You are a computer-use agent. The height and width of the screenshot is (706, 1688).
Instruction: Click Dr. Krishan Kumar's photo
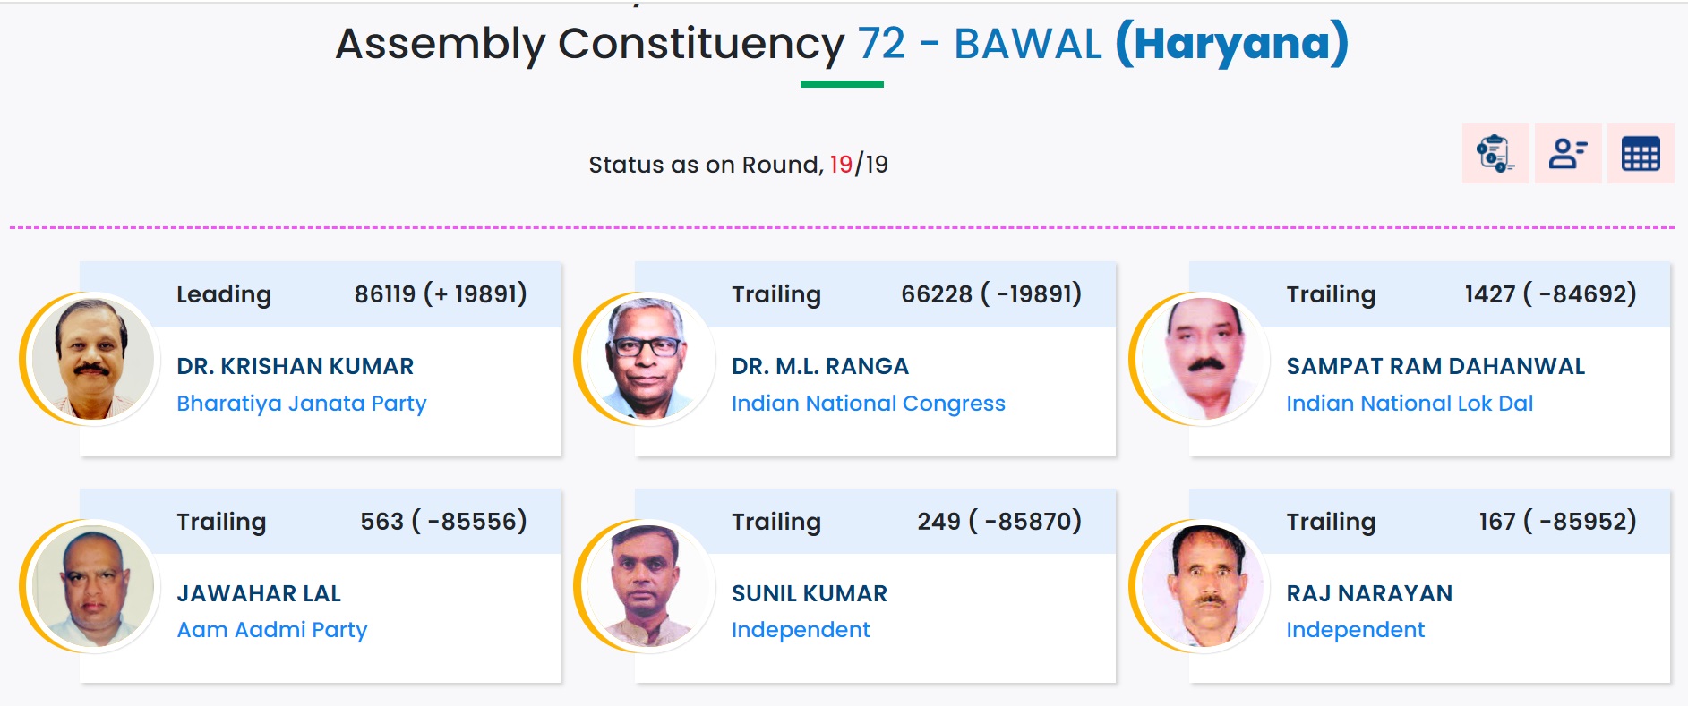93,358
